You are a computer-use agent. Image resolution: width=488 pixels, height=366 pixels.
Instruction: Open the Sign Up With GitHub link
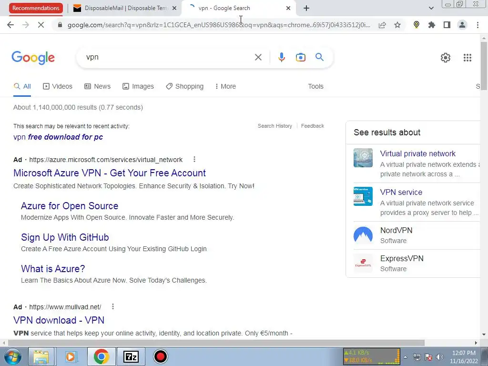coord(65,237)
